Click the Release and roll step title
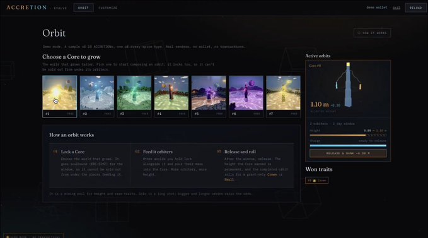 coord(240,152)
